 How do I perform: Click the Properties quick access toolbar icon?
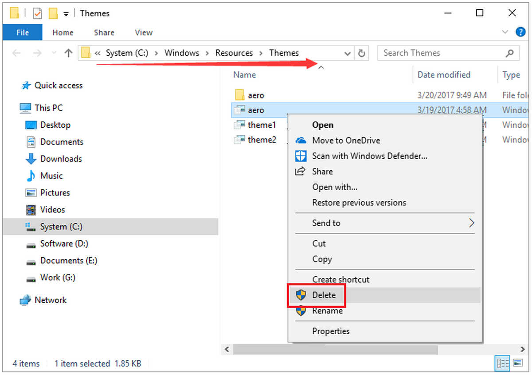click(37, 13)
